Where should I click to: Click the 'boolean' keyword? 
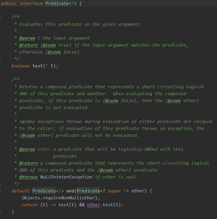[x=21, y=66]
